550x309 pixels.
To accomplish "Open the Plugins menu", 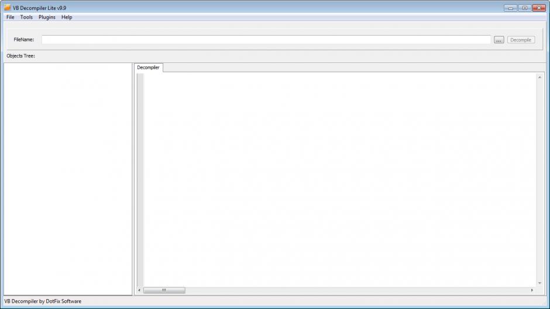I will point(47,17).
